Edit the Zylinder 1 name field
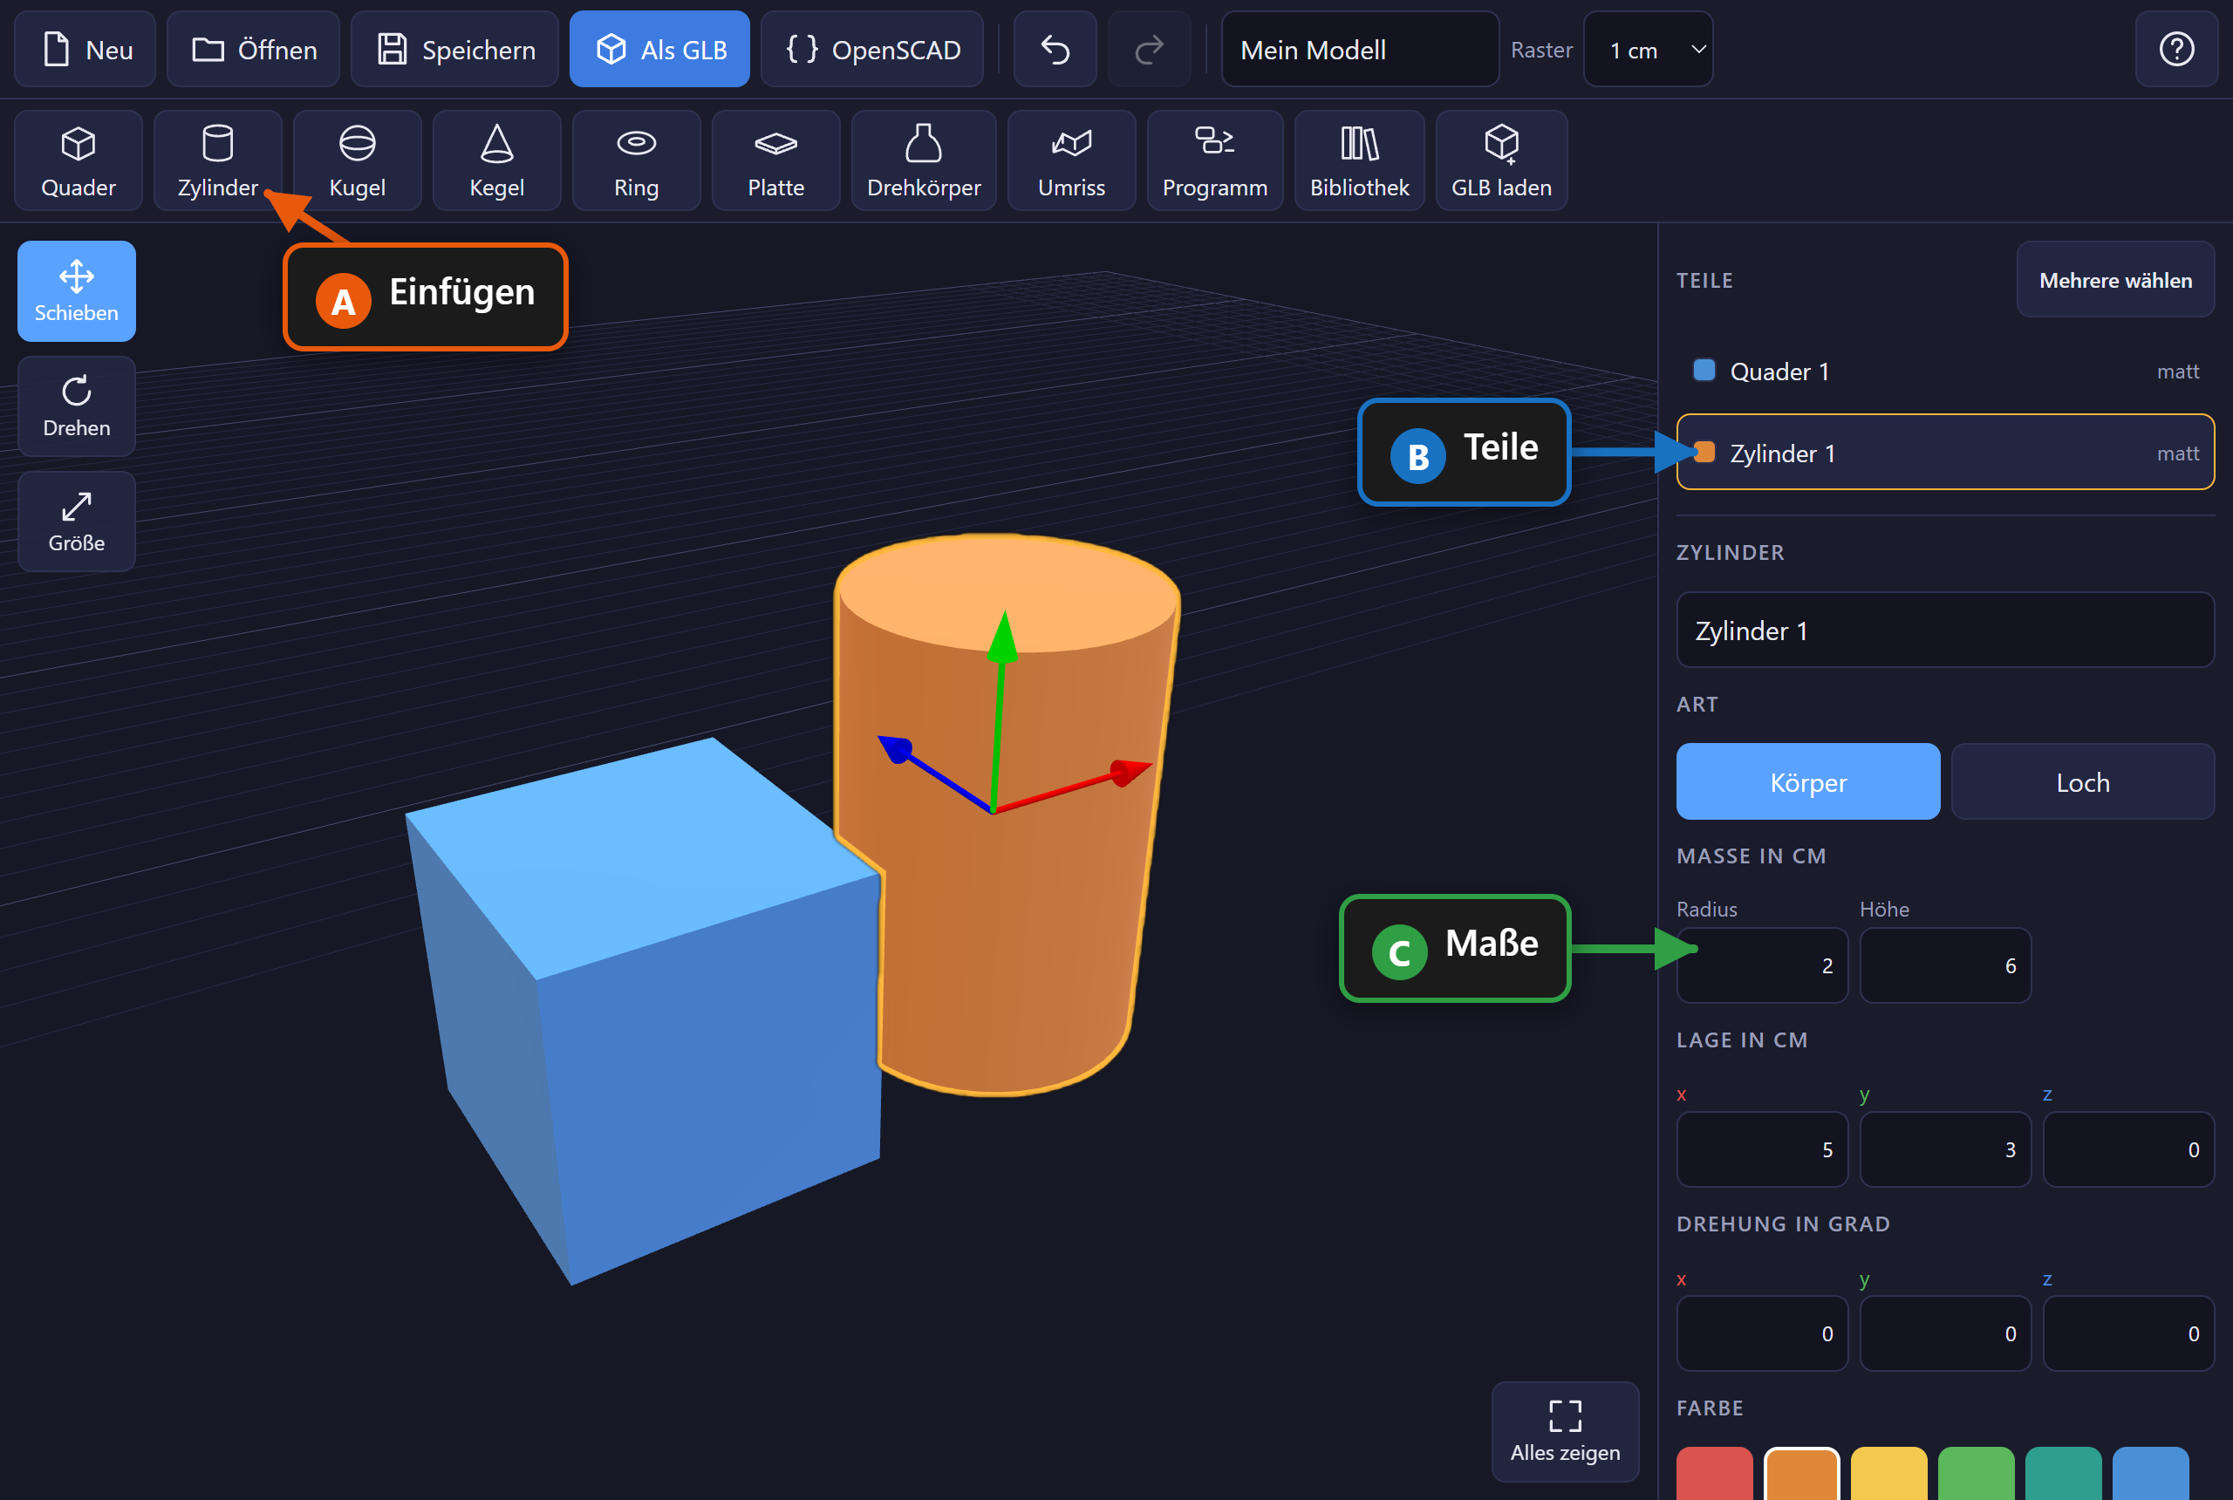Viewport: 2233px width, 1500px height. pos(1945,631)
